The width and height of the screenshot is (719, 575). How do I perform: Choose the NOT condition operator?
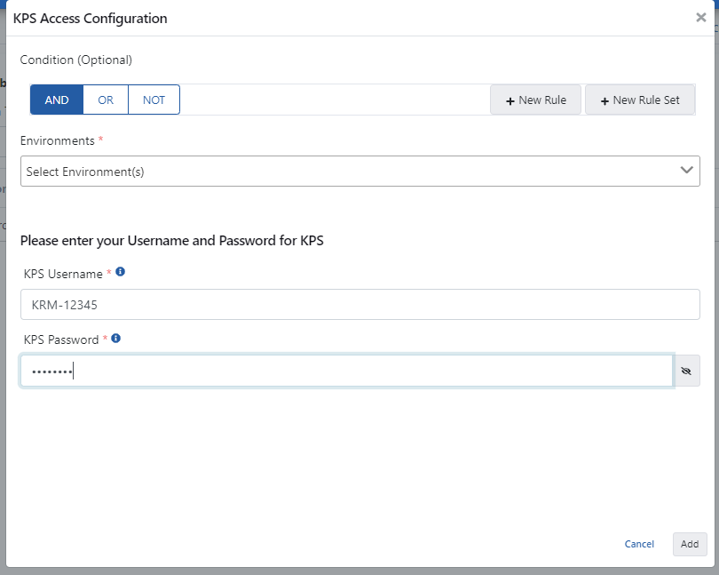point(154,100)
